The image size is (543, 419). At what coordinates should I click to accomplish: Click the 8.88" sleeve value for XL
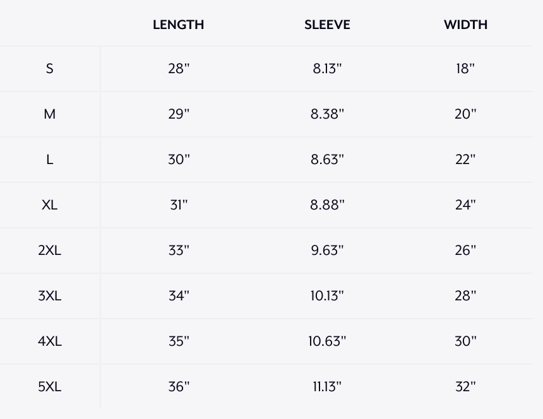(x=327, y=205)
